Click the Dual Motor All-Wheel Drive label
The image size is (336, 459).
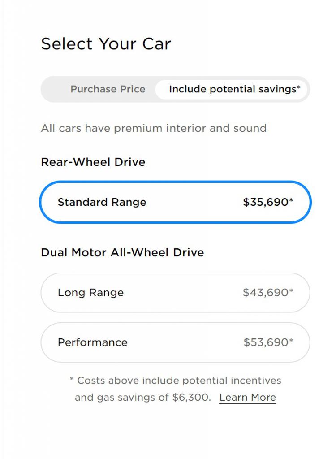[x=122, y=252]
